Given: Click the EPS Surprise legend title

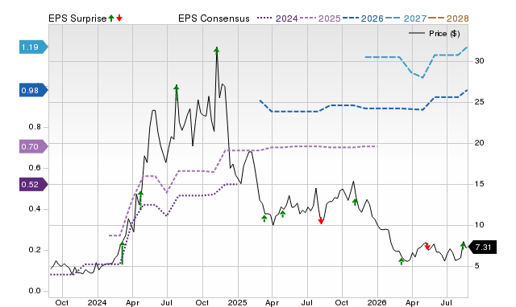Looking at the screenshot, I should click(77, 18).
